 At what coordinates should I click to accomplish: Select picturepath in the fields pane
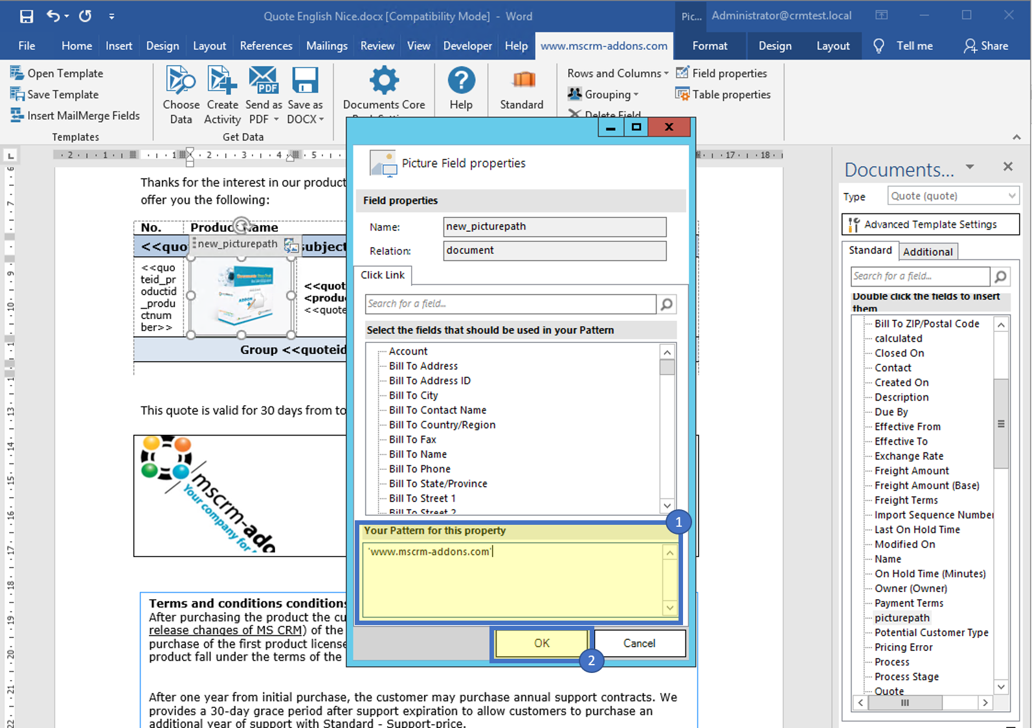pos(902,618)
